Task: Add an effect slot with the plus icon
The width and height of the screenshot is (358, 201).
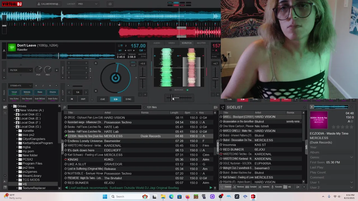Action: 56,70
